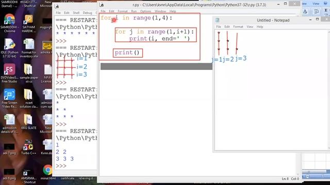
Task: Maximize the r.py editor window
Action: 285,4
